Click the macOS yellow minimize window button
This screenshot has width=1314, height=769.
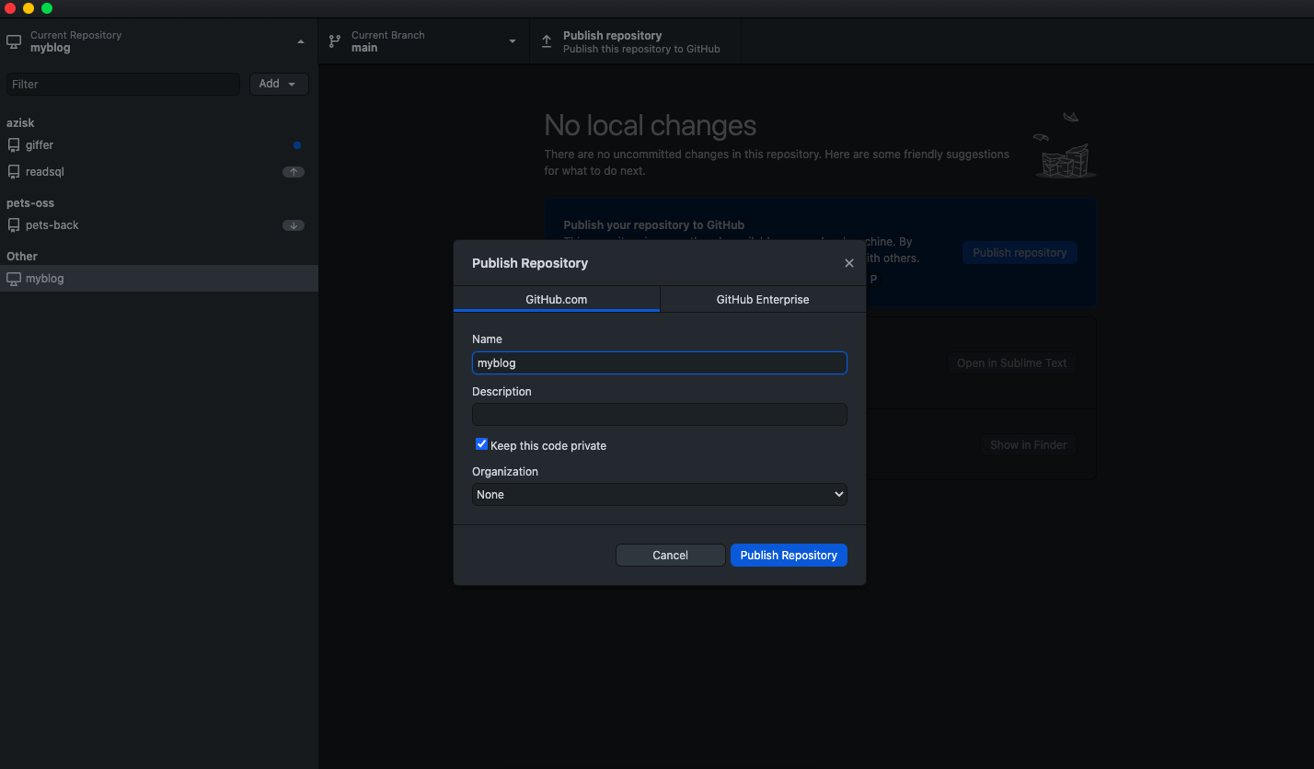29,8
